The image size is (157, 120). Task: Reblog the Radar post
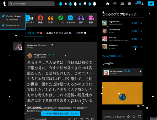coord(134,117)
